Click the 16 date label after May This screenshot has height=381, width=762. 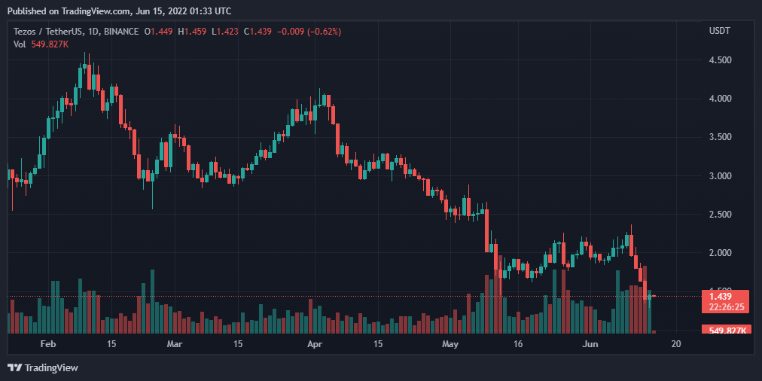click(x=518, y=344)
